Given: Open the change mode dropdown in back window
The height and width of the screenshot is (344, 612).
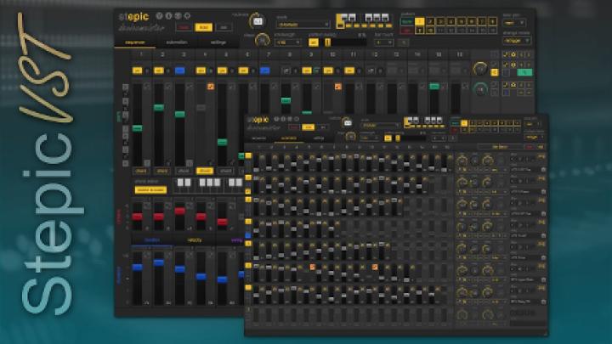Looking at the screenshot, I should click(x=517, y=41).
